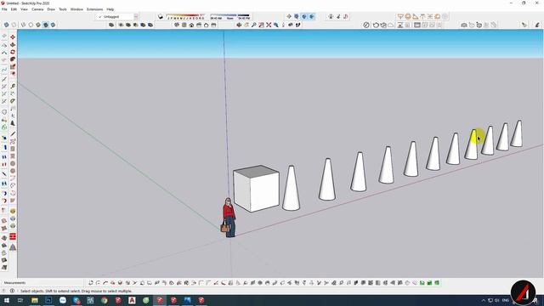The height and width of the screenshot is (306, 544).
Task: Select the red Move tool in left toolbar
Action: (x=13, y=37)
